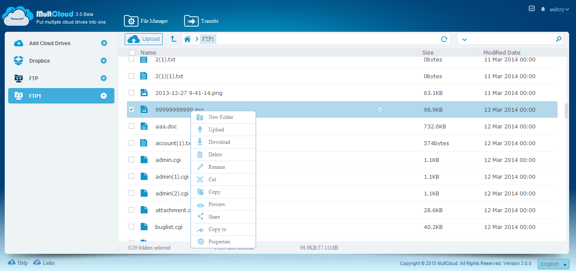Click the Transfer arrow icon

click(x=191, y=21)
